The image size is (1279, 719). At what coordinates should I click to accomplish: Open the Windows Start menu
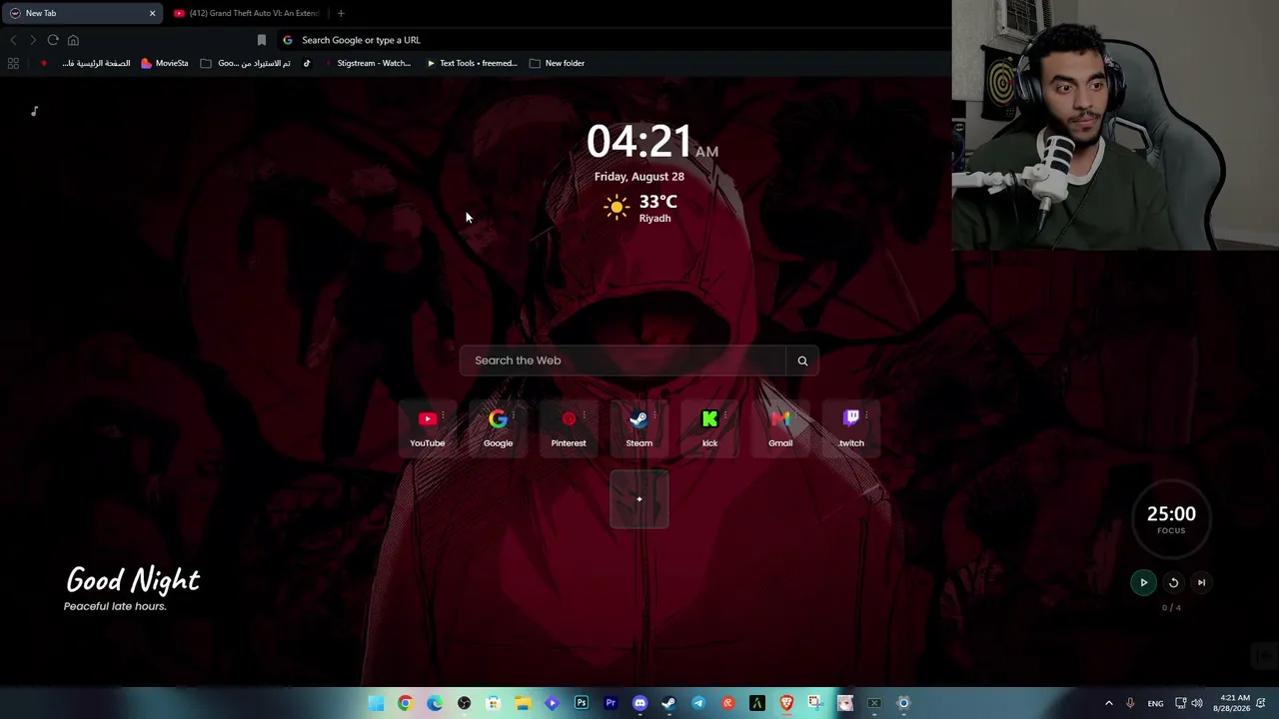pos(376,703)
